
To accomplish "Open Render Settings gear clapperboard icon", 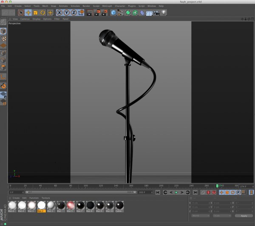I will [x=104, y=13].
